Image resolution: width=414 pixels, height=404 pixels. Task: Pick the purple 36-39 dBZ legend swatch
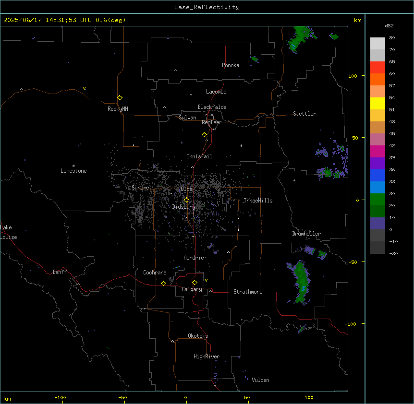click(377, 164)
